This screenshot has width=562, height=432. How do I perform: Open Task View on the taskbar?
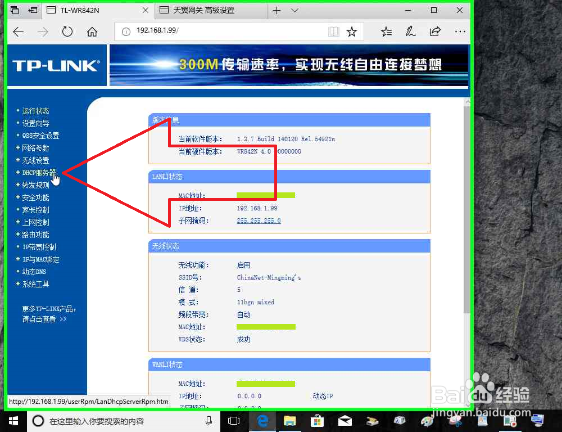click(234, 421)
